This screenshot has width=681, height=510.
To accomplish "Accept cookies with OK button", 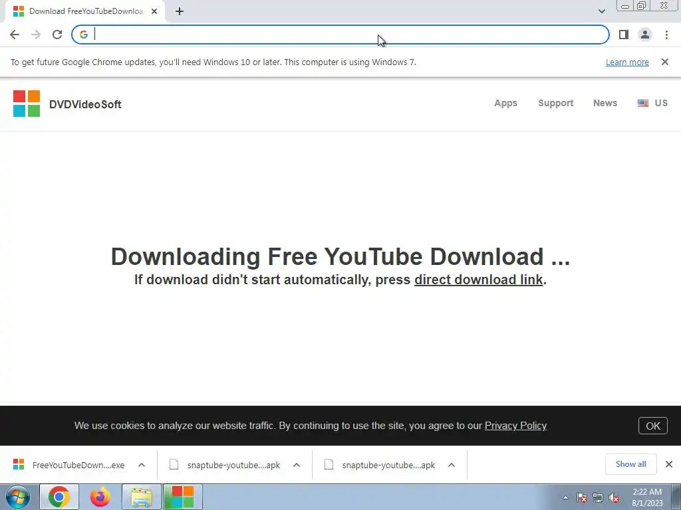I will click(653, 426).
